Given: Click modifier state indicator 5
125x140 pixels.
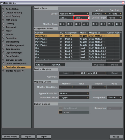Looking at the screenshot, I should pos(95,24).
